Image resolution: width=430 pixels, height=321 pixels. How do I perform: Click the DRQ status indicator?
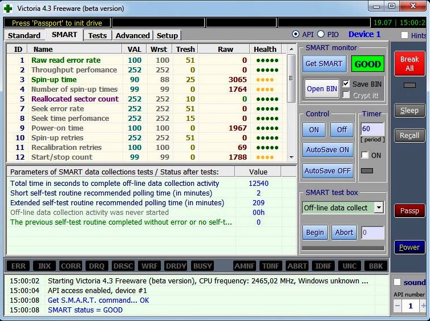pyautogui.click(x=97, y=266)
